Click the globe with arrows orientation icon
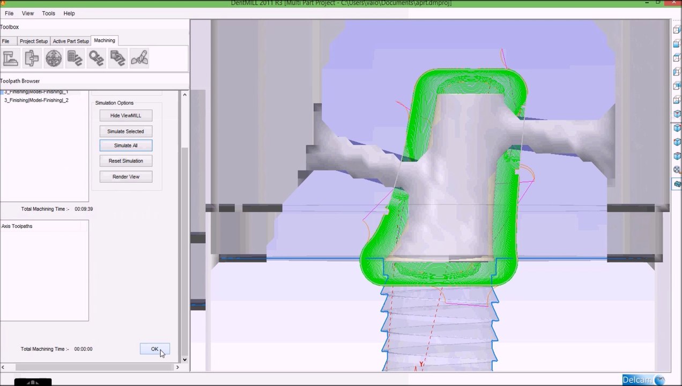 pyautogui.click(x=54, y=58)
